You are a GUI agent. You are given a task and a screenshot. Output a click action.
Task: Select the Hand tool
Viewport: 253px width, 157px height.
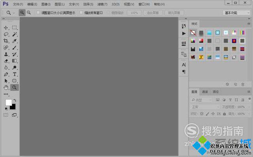[x=6, y=88]
